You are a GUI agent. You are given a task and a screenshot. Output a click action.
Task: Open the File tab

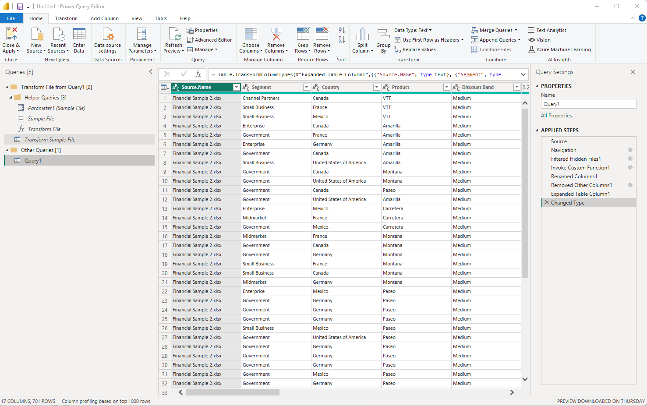coord(11,18)
